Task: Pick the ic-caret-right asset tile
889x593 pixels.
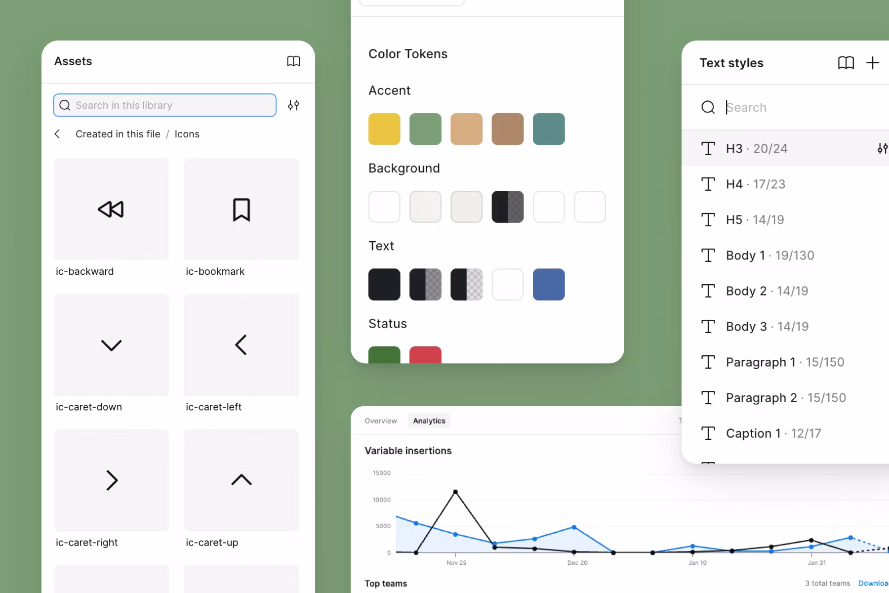Action: [111, 480]
